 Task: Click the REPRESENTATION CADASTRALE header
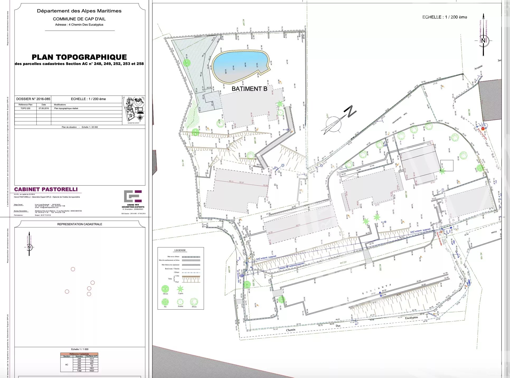[x=79, y=224]
